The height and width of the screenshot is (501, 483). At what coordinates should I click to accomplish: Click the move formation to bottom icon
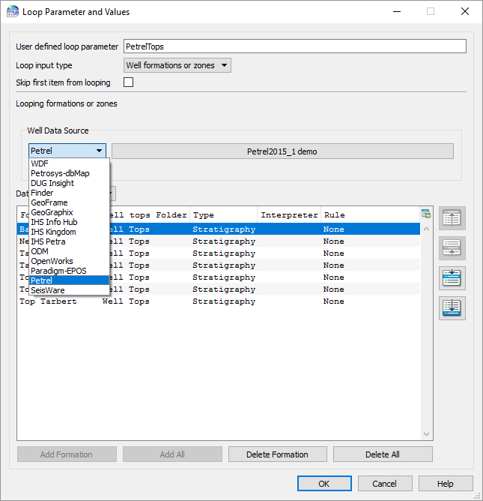(x=452, y=308)
